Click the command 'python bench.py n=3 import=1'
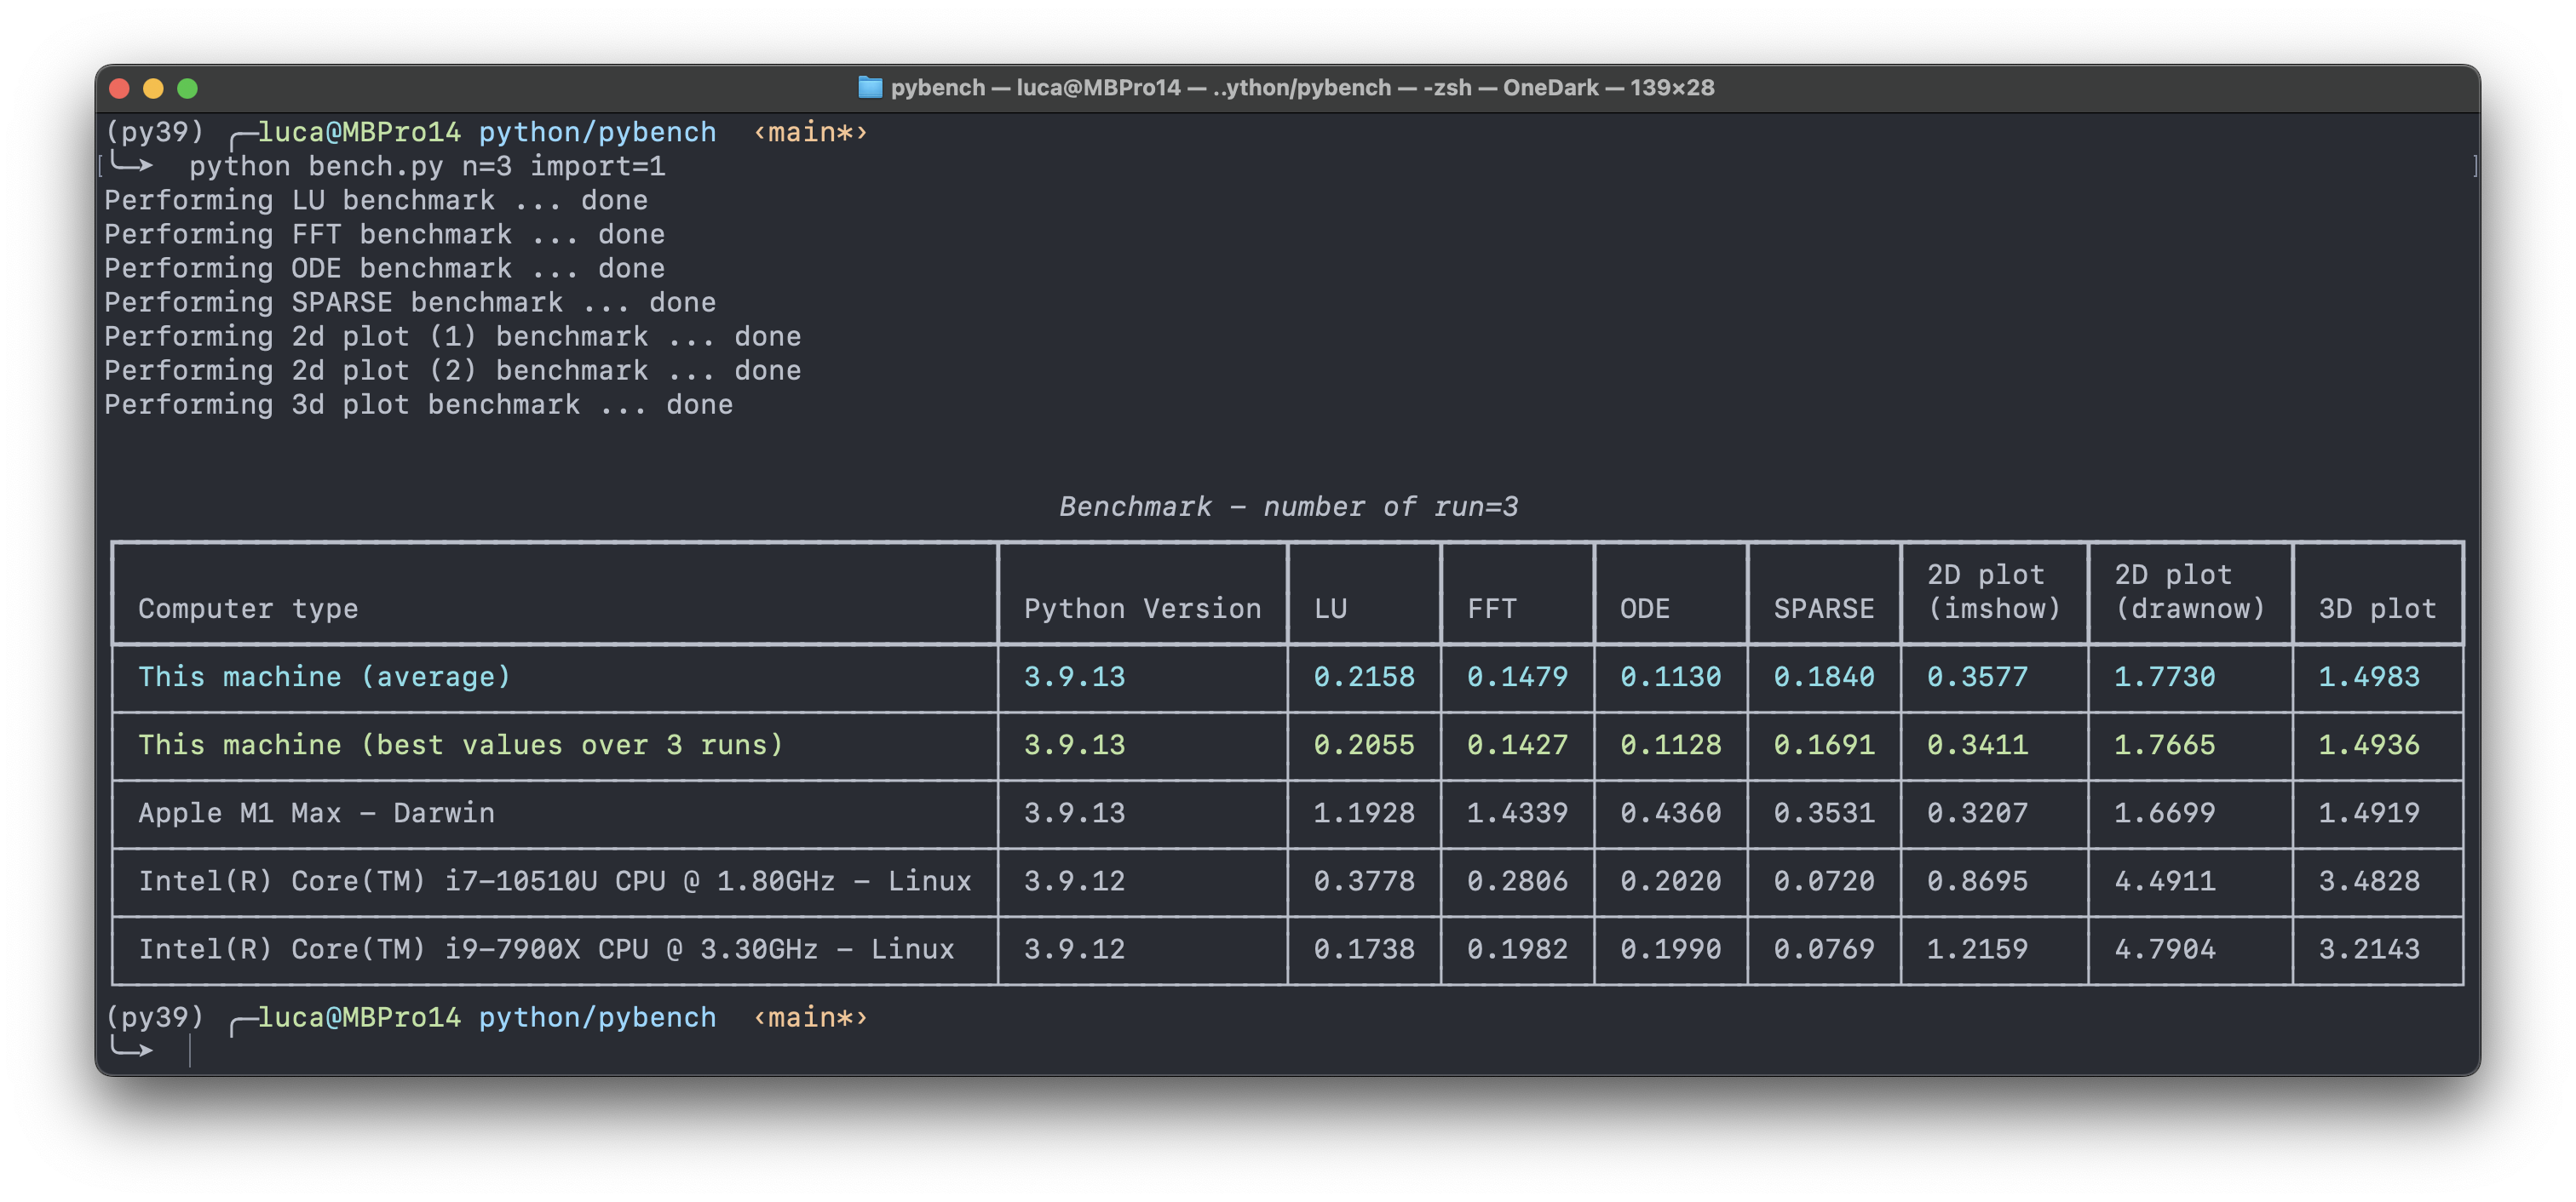 pos(427,166)
